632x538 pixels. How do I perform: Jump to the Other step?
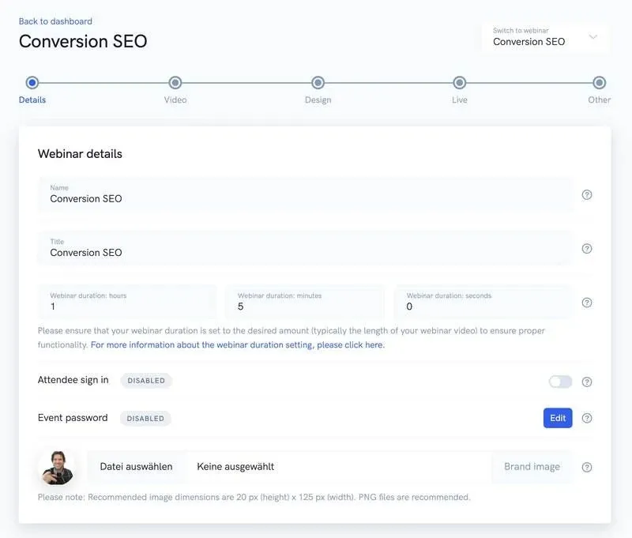(600, 83)
